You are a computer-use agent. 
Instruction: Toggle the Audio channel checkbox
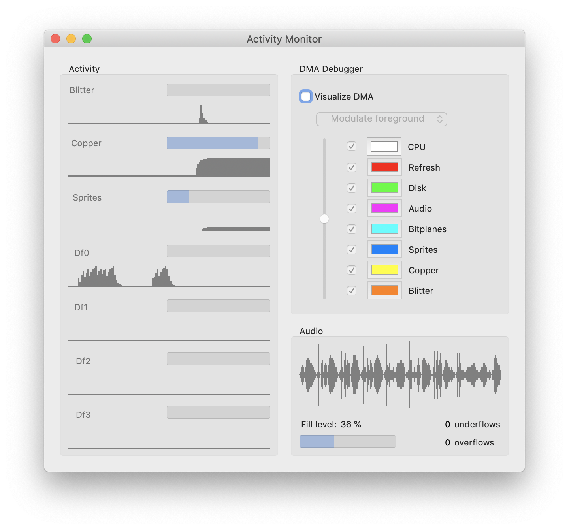pos(352,209)
